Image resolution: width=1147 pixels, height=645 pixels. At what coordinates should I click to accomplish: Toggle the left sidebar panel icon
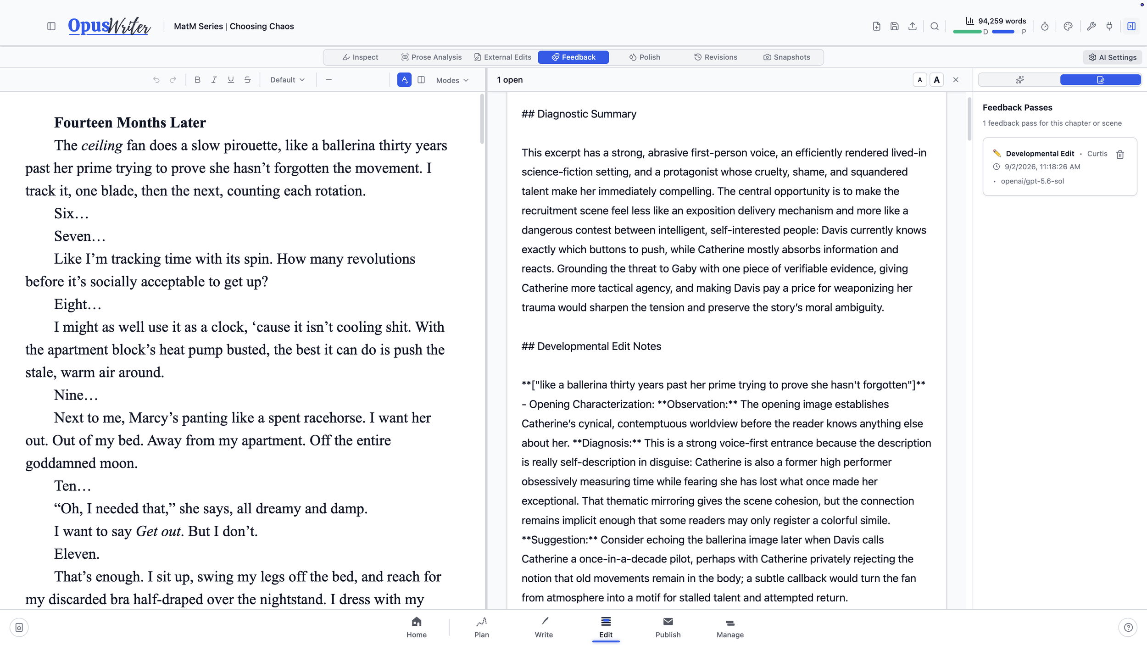[x=51, y=27]
